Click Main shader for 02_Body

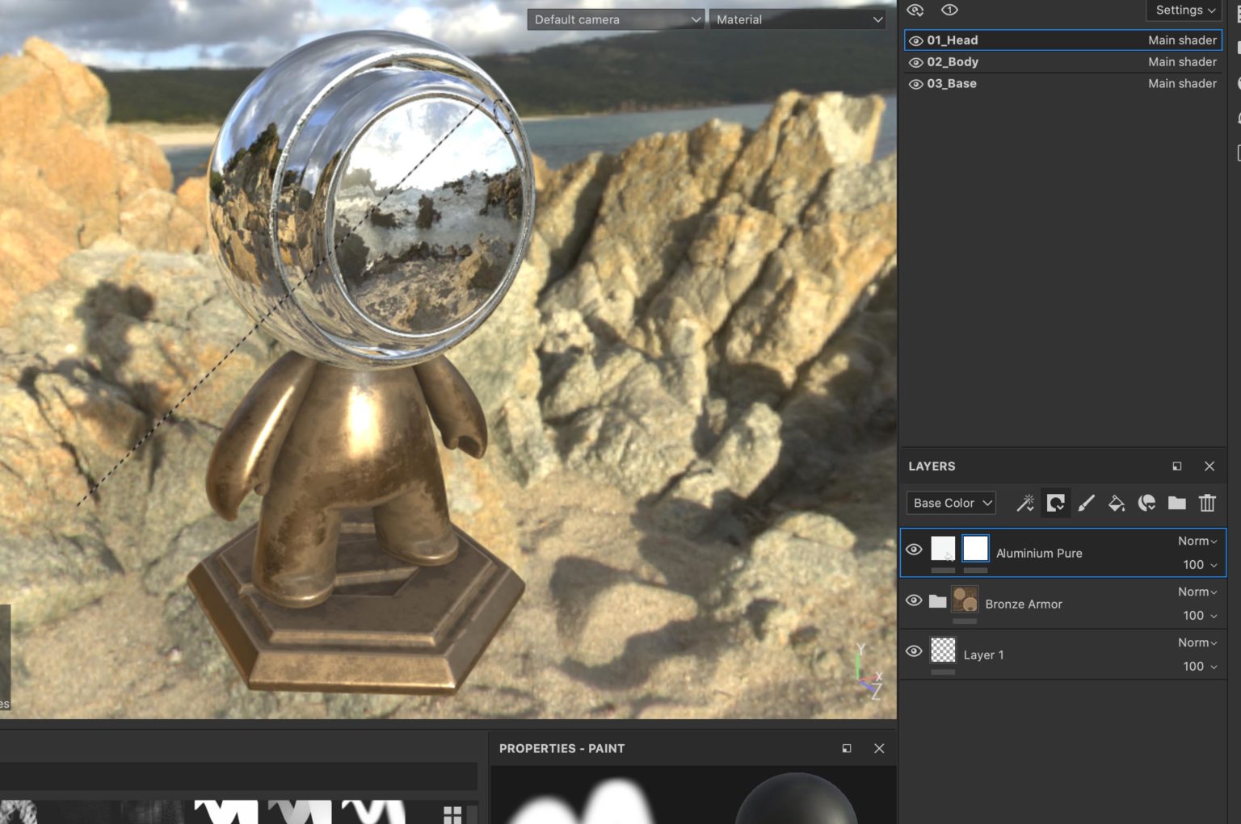[x=1182, y=62]
